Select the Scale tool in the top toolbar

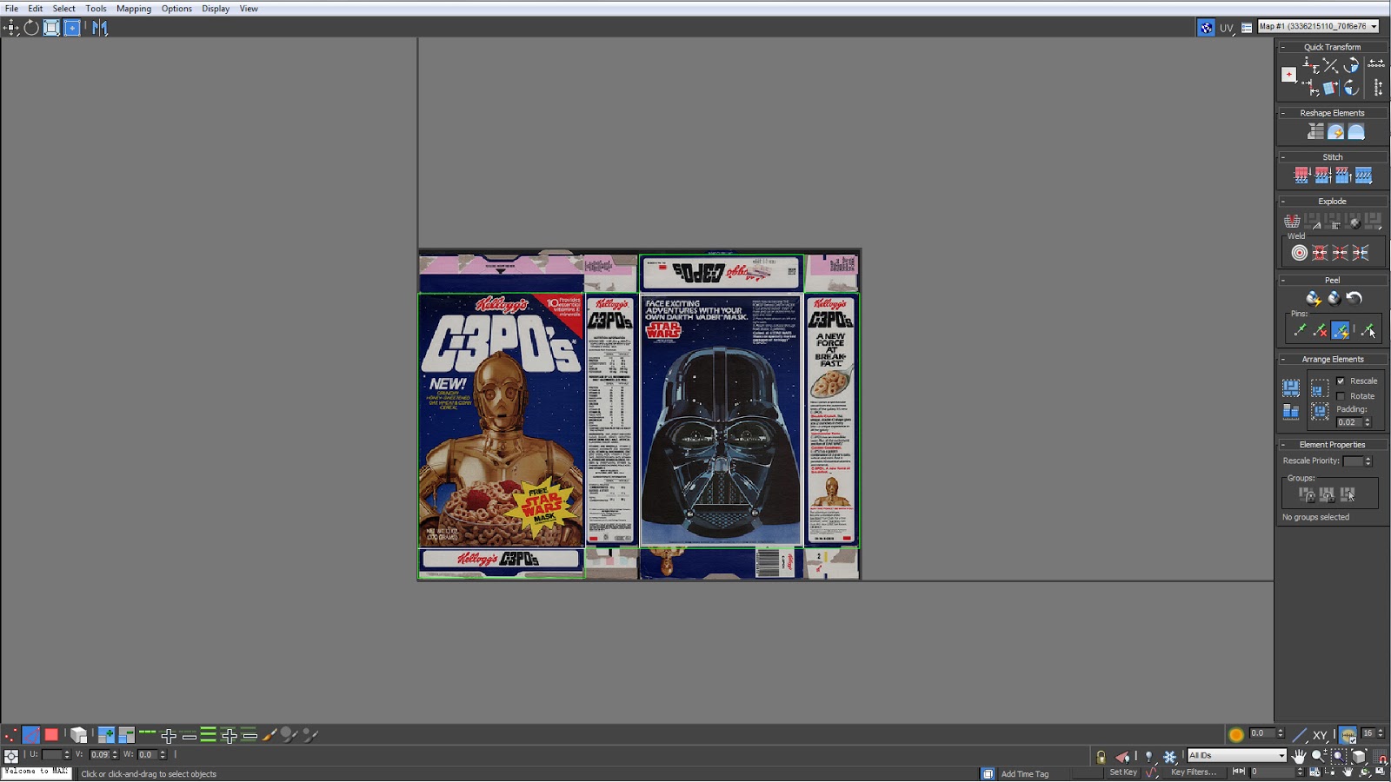point(51,28)
